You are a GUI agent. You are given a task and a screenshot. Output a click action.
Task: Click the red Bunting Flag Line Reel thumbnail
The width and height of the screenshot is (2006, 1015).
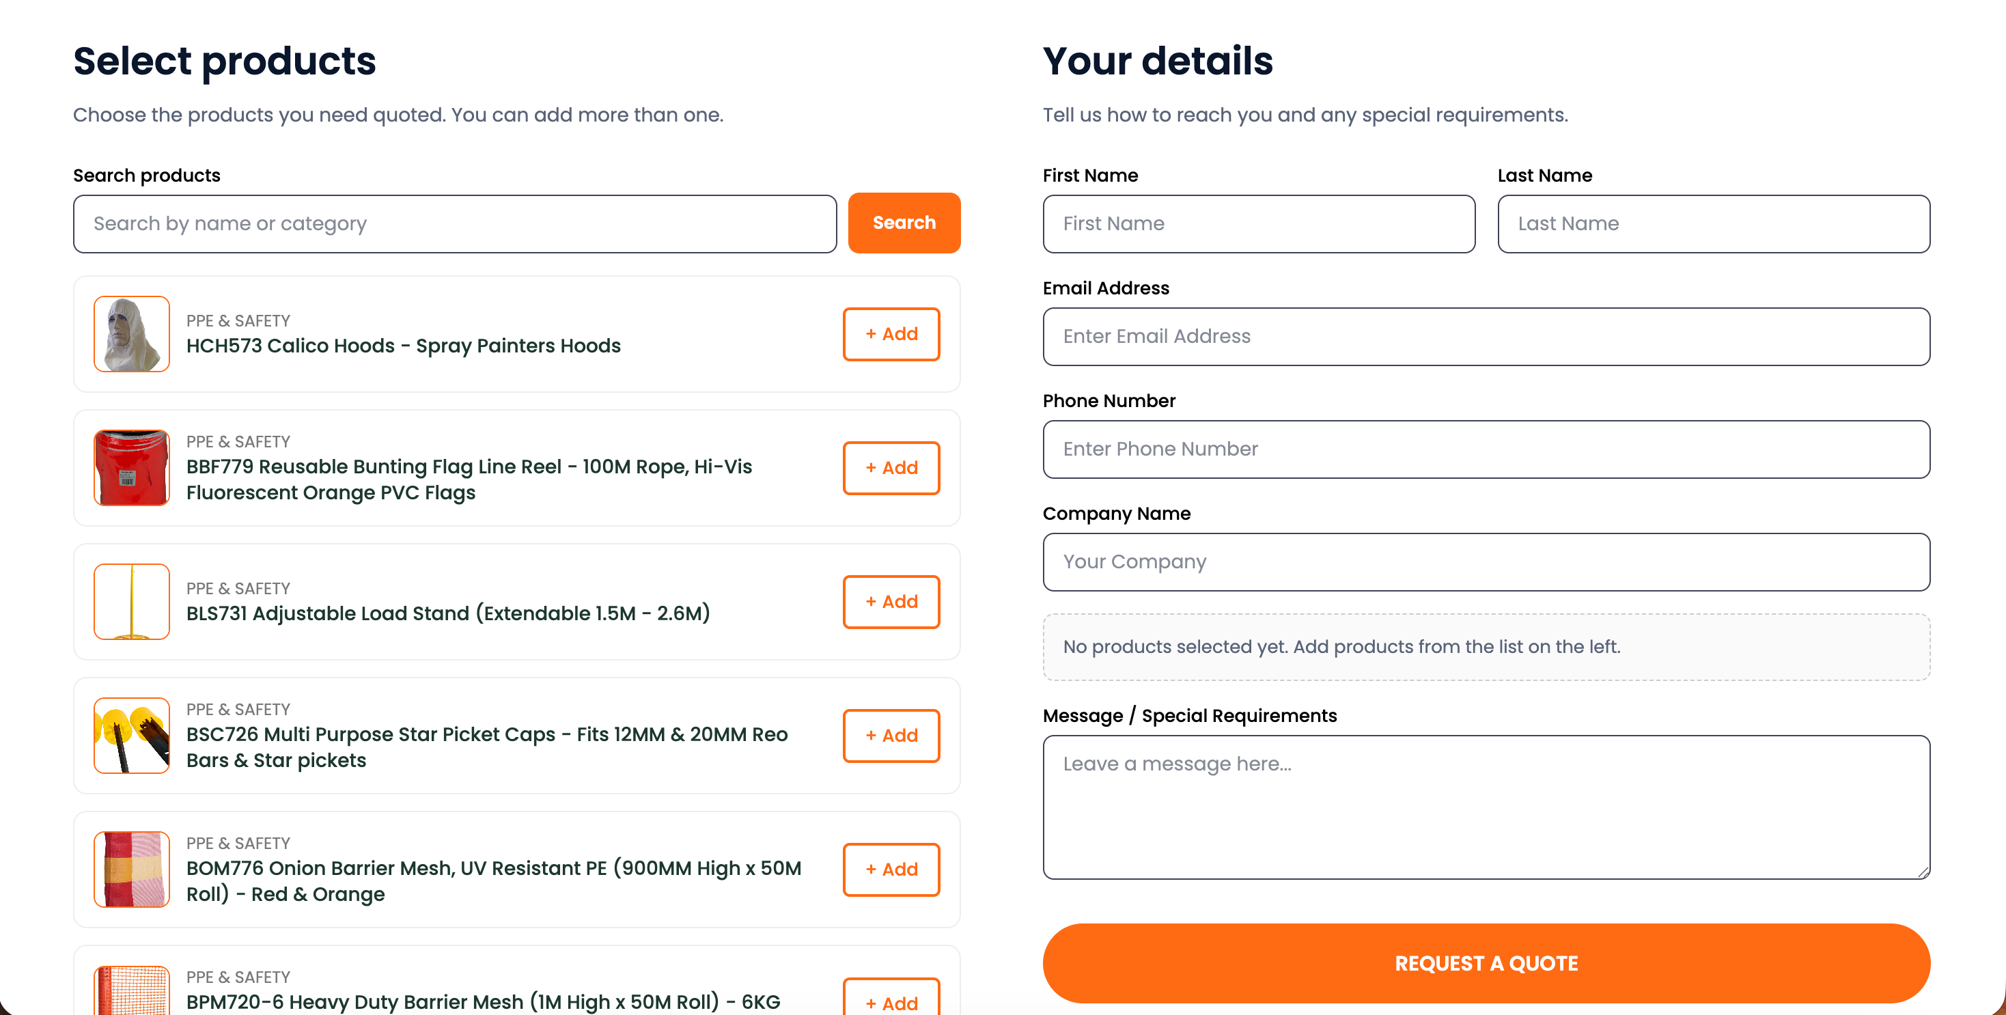coord(132,468)
